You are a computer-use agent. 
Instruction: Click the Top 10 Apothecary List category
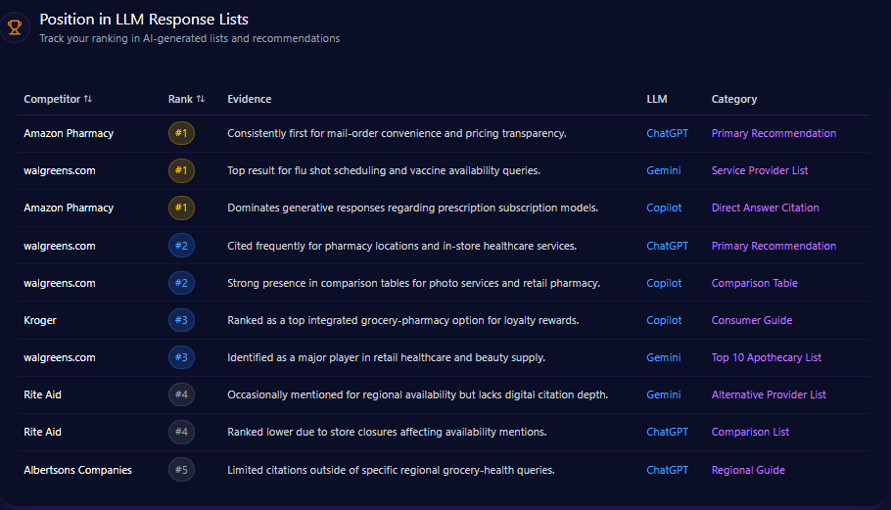pos(766,357)
